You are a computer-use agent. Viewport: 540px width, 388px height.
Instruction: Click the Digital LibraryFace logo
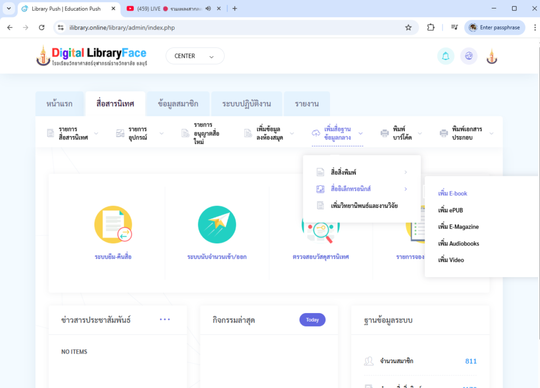pyautogui.click(x=92, y=56)
